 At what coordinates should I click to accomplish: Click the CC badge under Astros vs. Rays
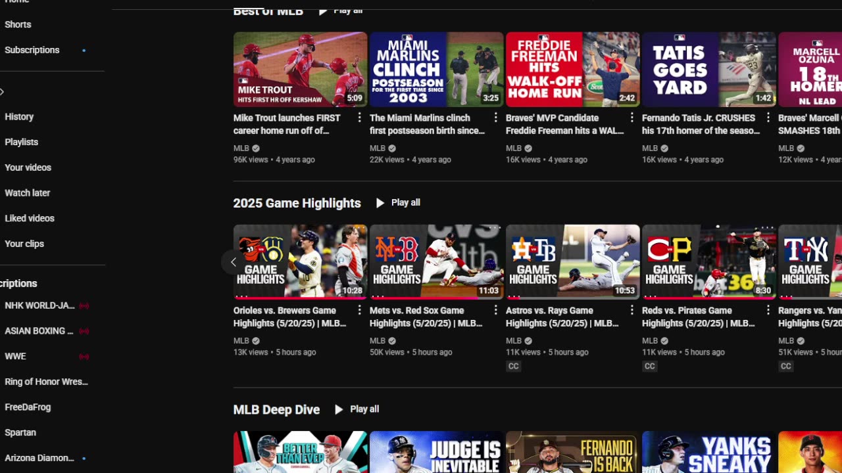(514, 366)
